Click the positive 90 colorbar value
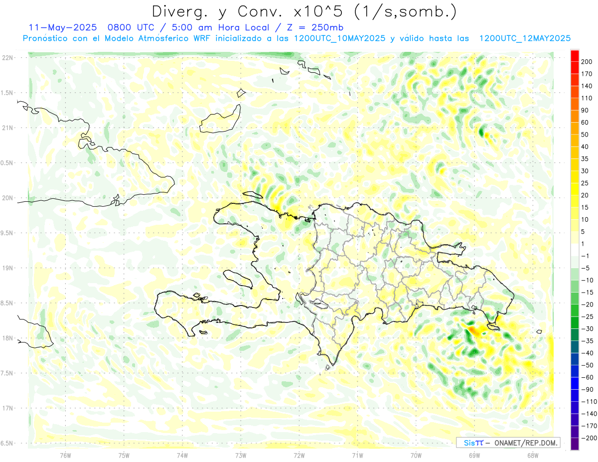Image resolution: width=598 pixels, height=462 pixels. [x=586, y=111]
